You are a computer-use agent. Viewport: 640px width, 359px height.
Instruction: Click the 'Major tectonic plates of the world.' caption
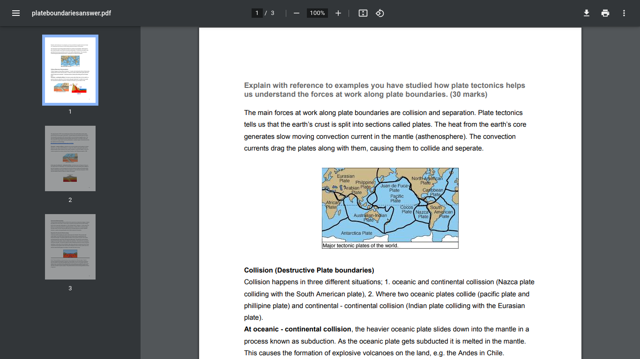click(360, 245)
